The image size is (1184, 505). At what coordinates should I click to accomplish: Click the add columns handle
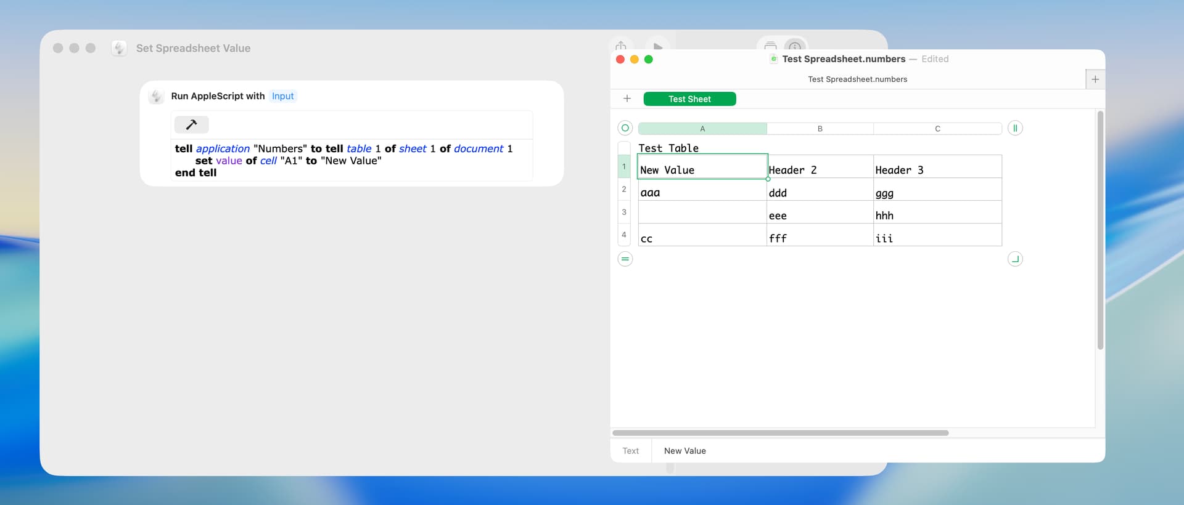(x=1014, y=128)
